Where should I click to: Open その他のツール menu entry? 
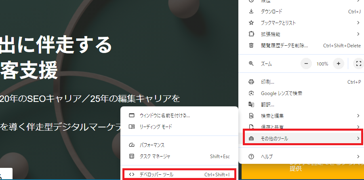[302, 139]
